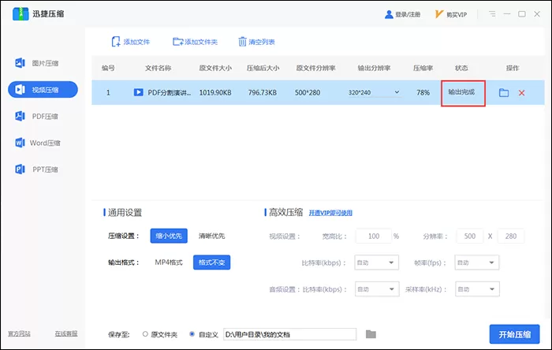
Task: Open the audio 比特率(kbps) dropdown
Action: [377, 289]
